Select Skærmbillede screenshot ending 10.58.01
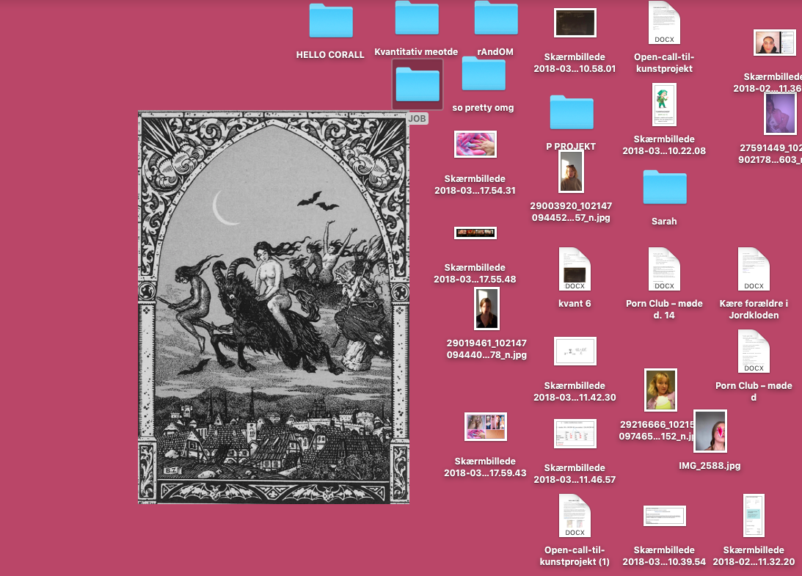 575,23
